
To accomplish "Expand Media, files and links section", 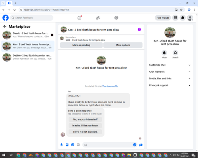I will tap(170, 79).
